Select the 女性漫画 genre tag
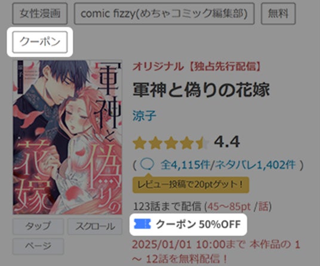This screenshot has width=320, height=266. pyautogui.click(x=40, y=14)
